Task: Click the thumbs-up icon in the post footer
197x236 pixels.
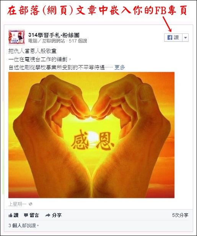Action: click(10, 215)
